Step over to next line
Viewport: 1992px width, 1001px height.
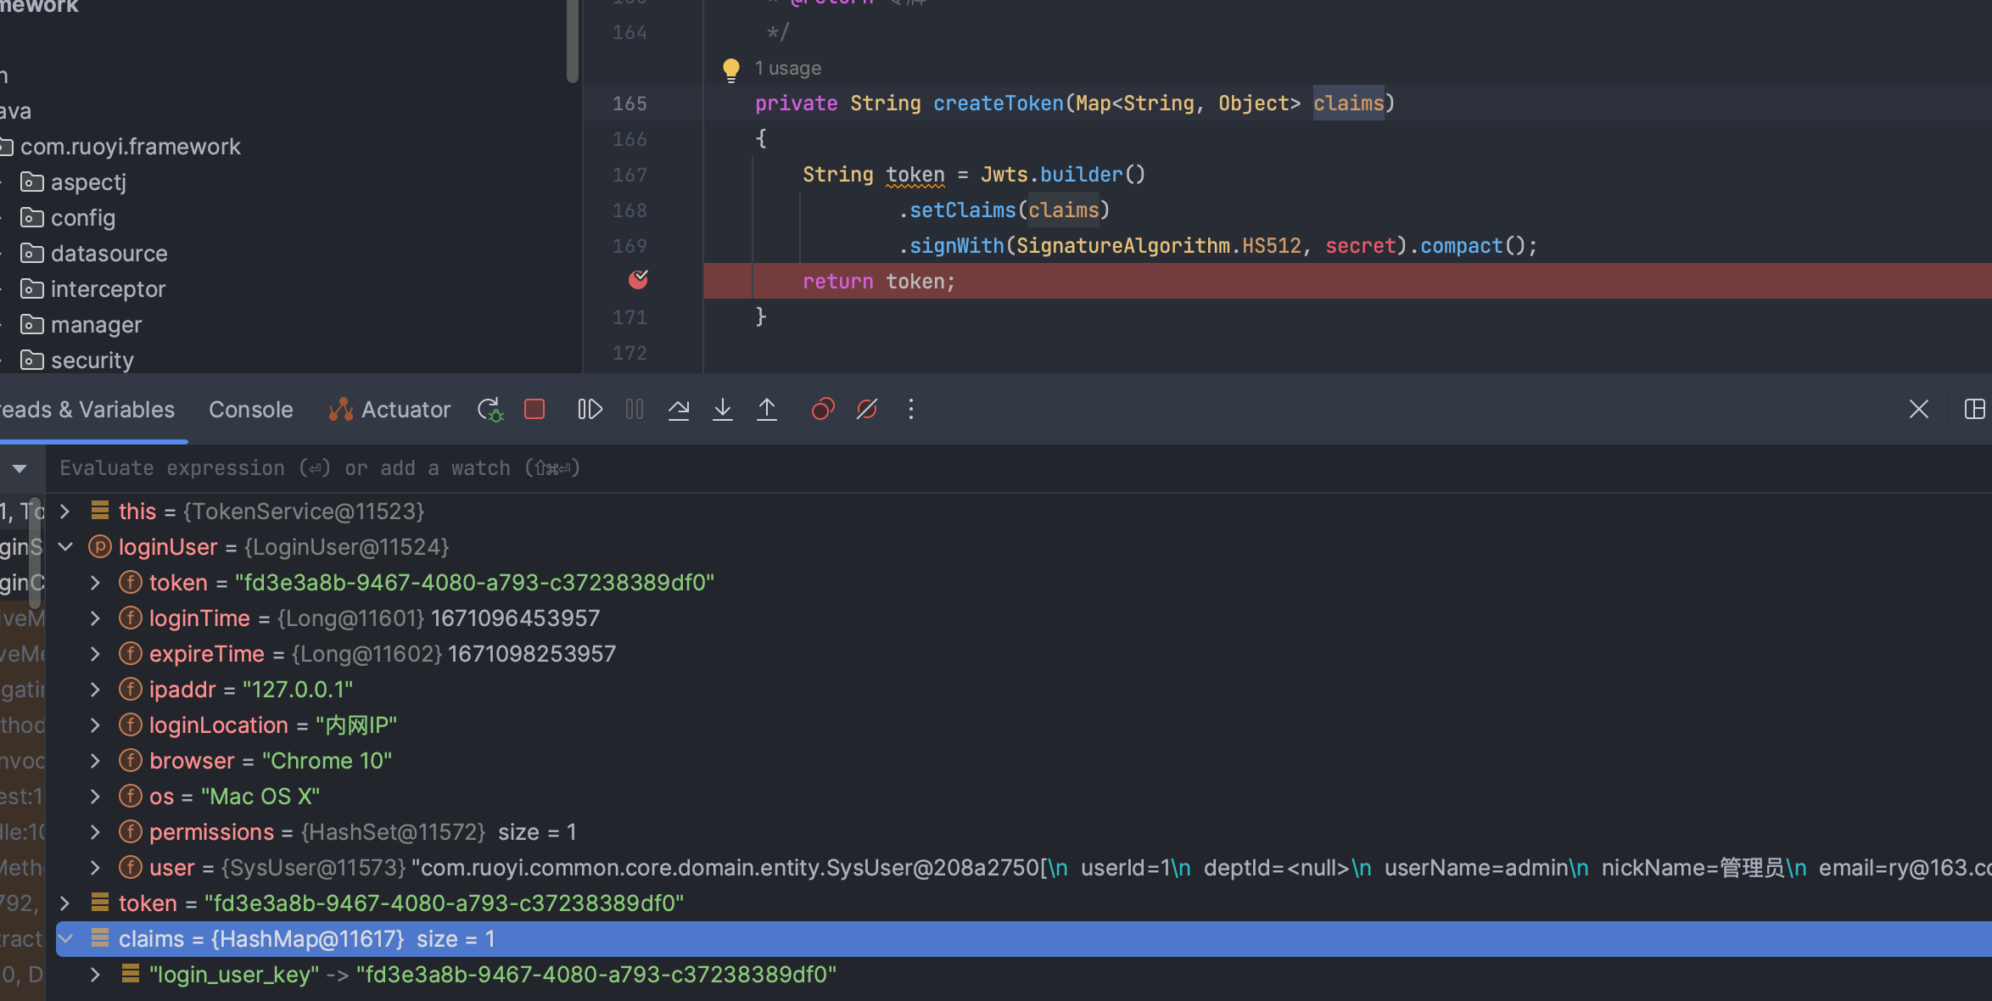(679, 410)
